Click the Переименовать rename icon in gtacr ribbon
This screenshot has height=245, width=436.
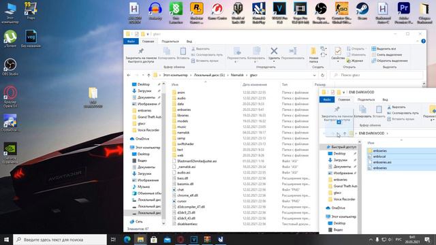[293, 51]
